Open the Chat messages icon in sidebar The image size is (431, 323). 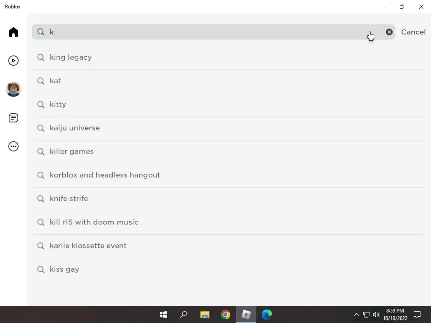point(13,118)
